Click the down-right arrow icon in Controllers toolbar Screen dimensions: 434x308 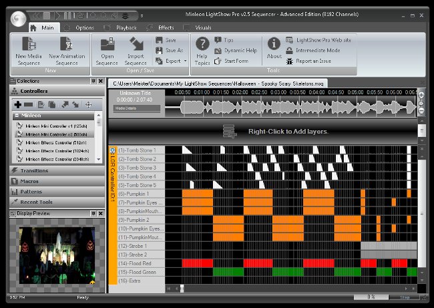tap(75, 105)
